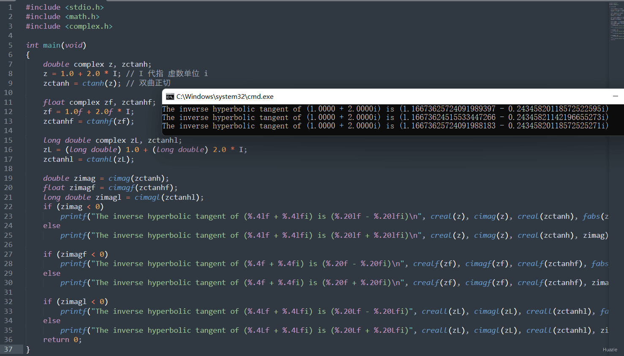Click the third console output line
The height and width of the screenshot is (356, 624).
tap(385, 126)
